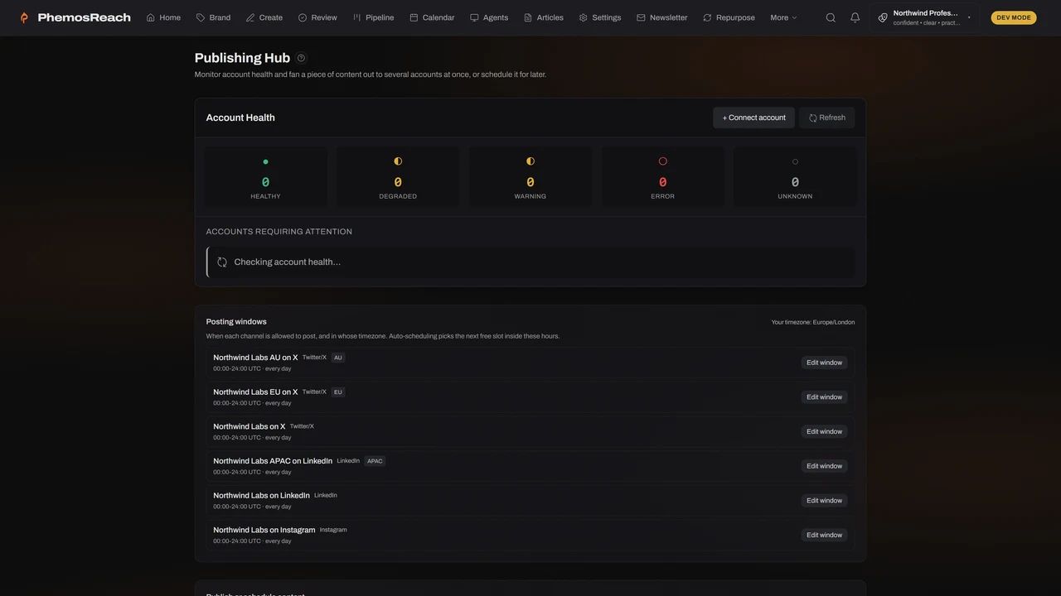This screenshot has width=1061, height=596.
Task: Open the Review navigation item
Action: (317, 17)
